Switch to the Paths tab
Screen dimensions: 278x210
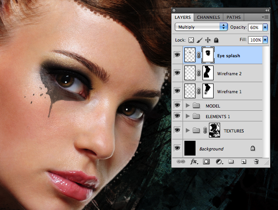[x=234, y=18]
